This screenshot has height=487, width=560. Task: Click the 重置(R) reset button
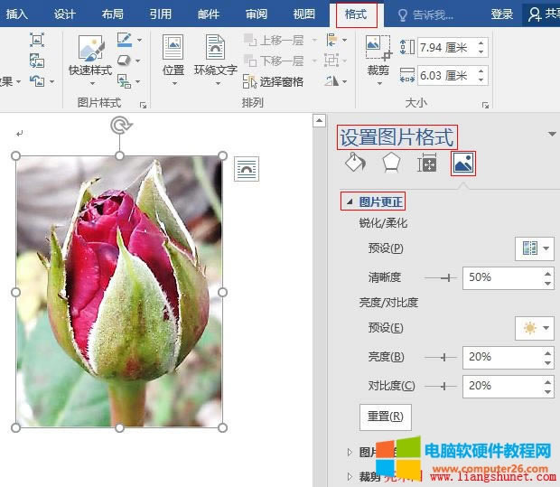pos(386,417)
